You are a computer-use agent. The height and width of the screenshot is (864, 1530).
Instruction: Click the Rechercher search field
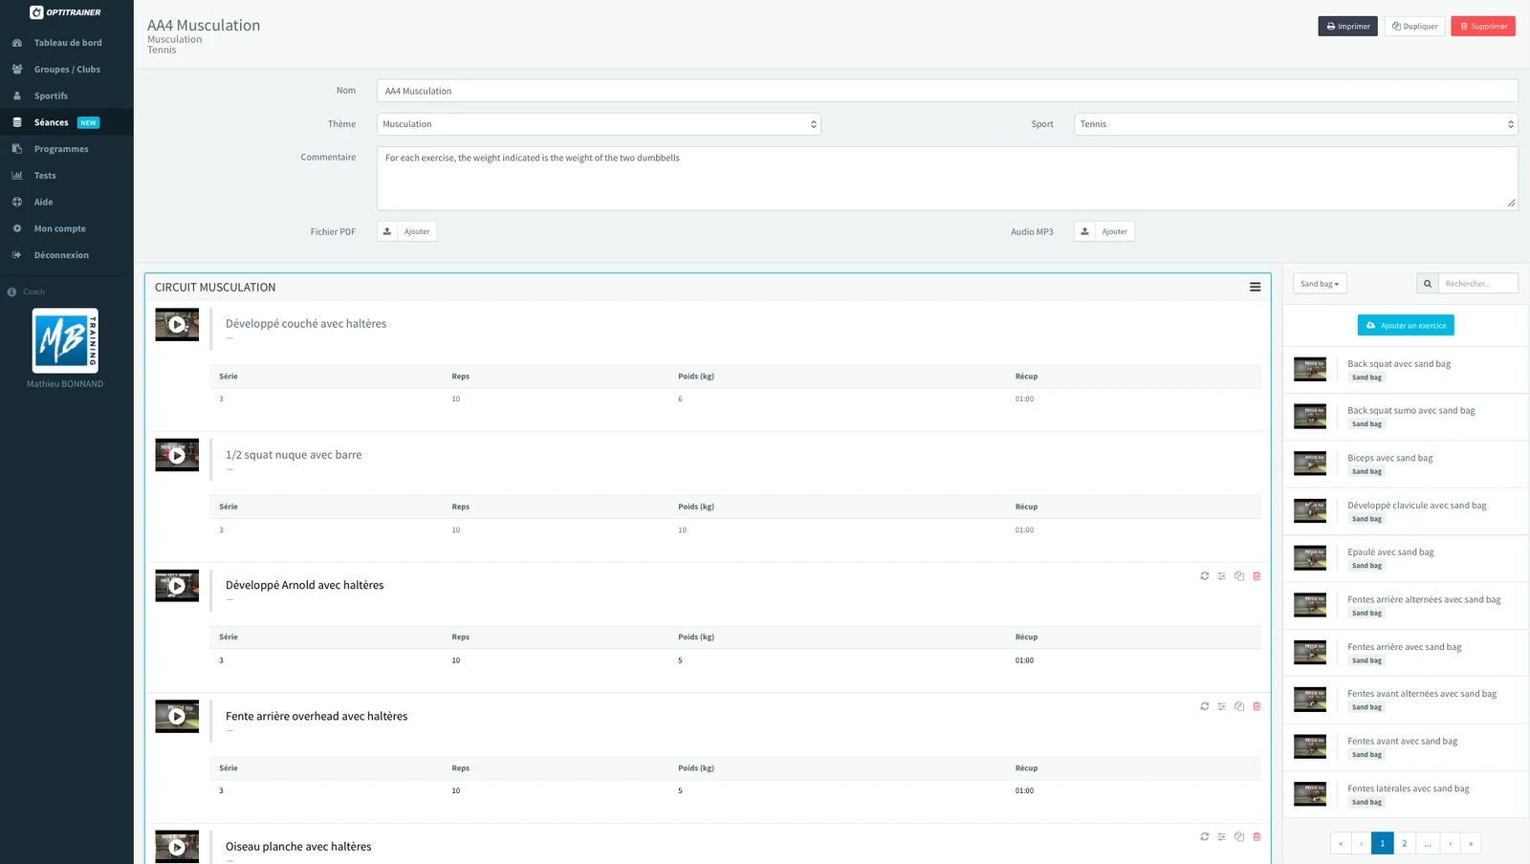(1477, 284)
